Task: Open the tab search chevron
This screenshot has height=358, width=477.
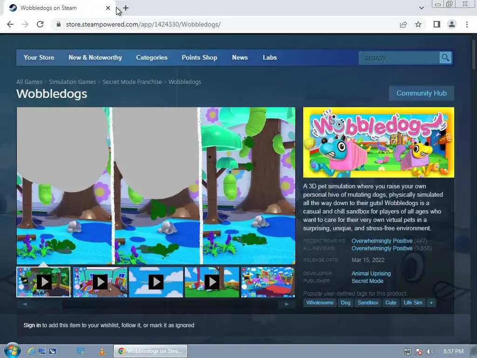Action: click(x=421, y=8)
